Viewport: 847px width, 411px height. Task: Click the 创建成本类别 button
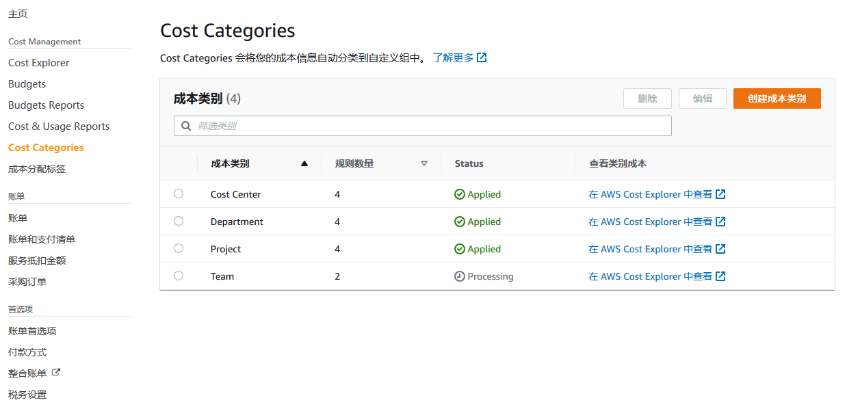(777, 98)
